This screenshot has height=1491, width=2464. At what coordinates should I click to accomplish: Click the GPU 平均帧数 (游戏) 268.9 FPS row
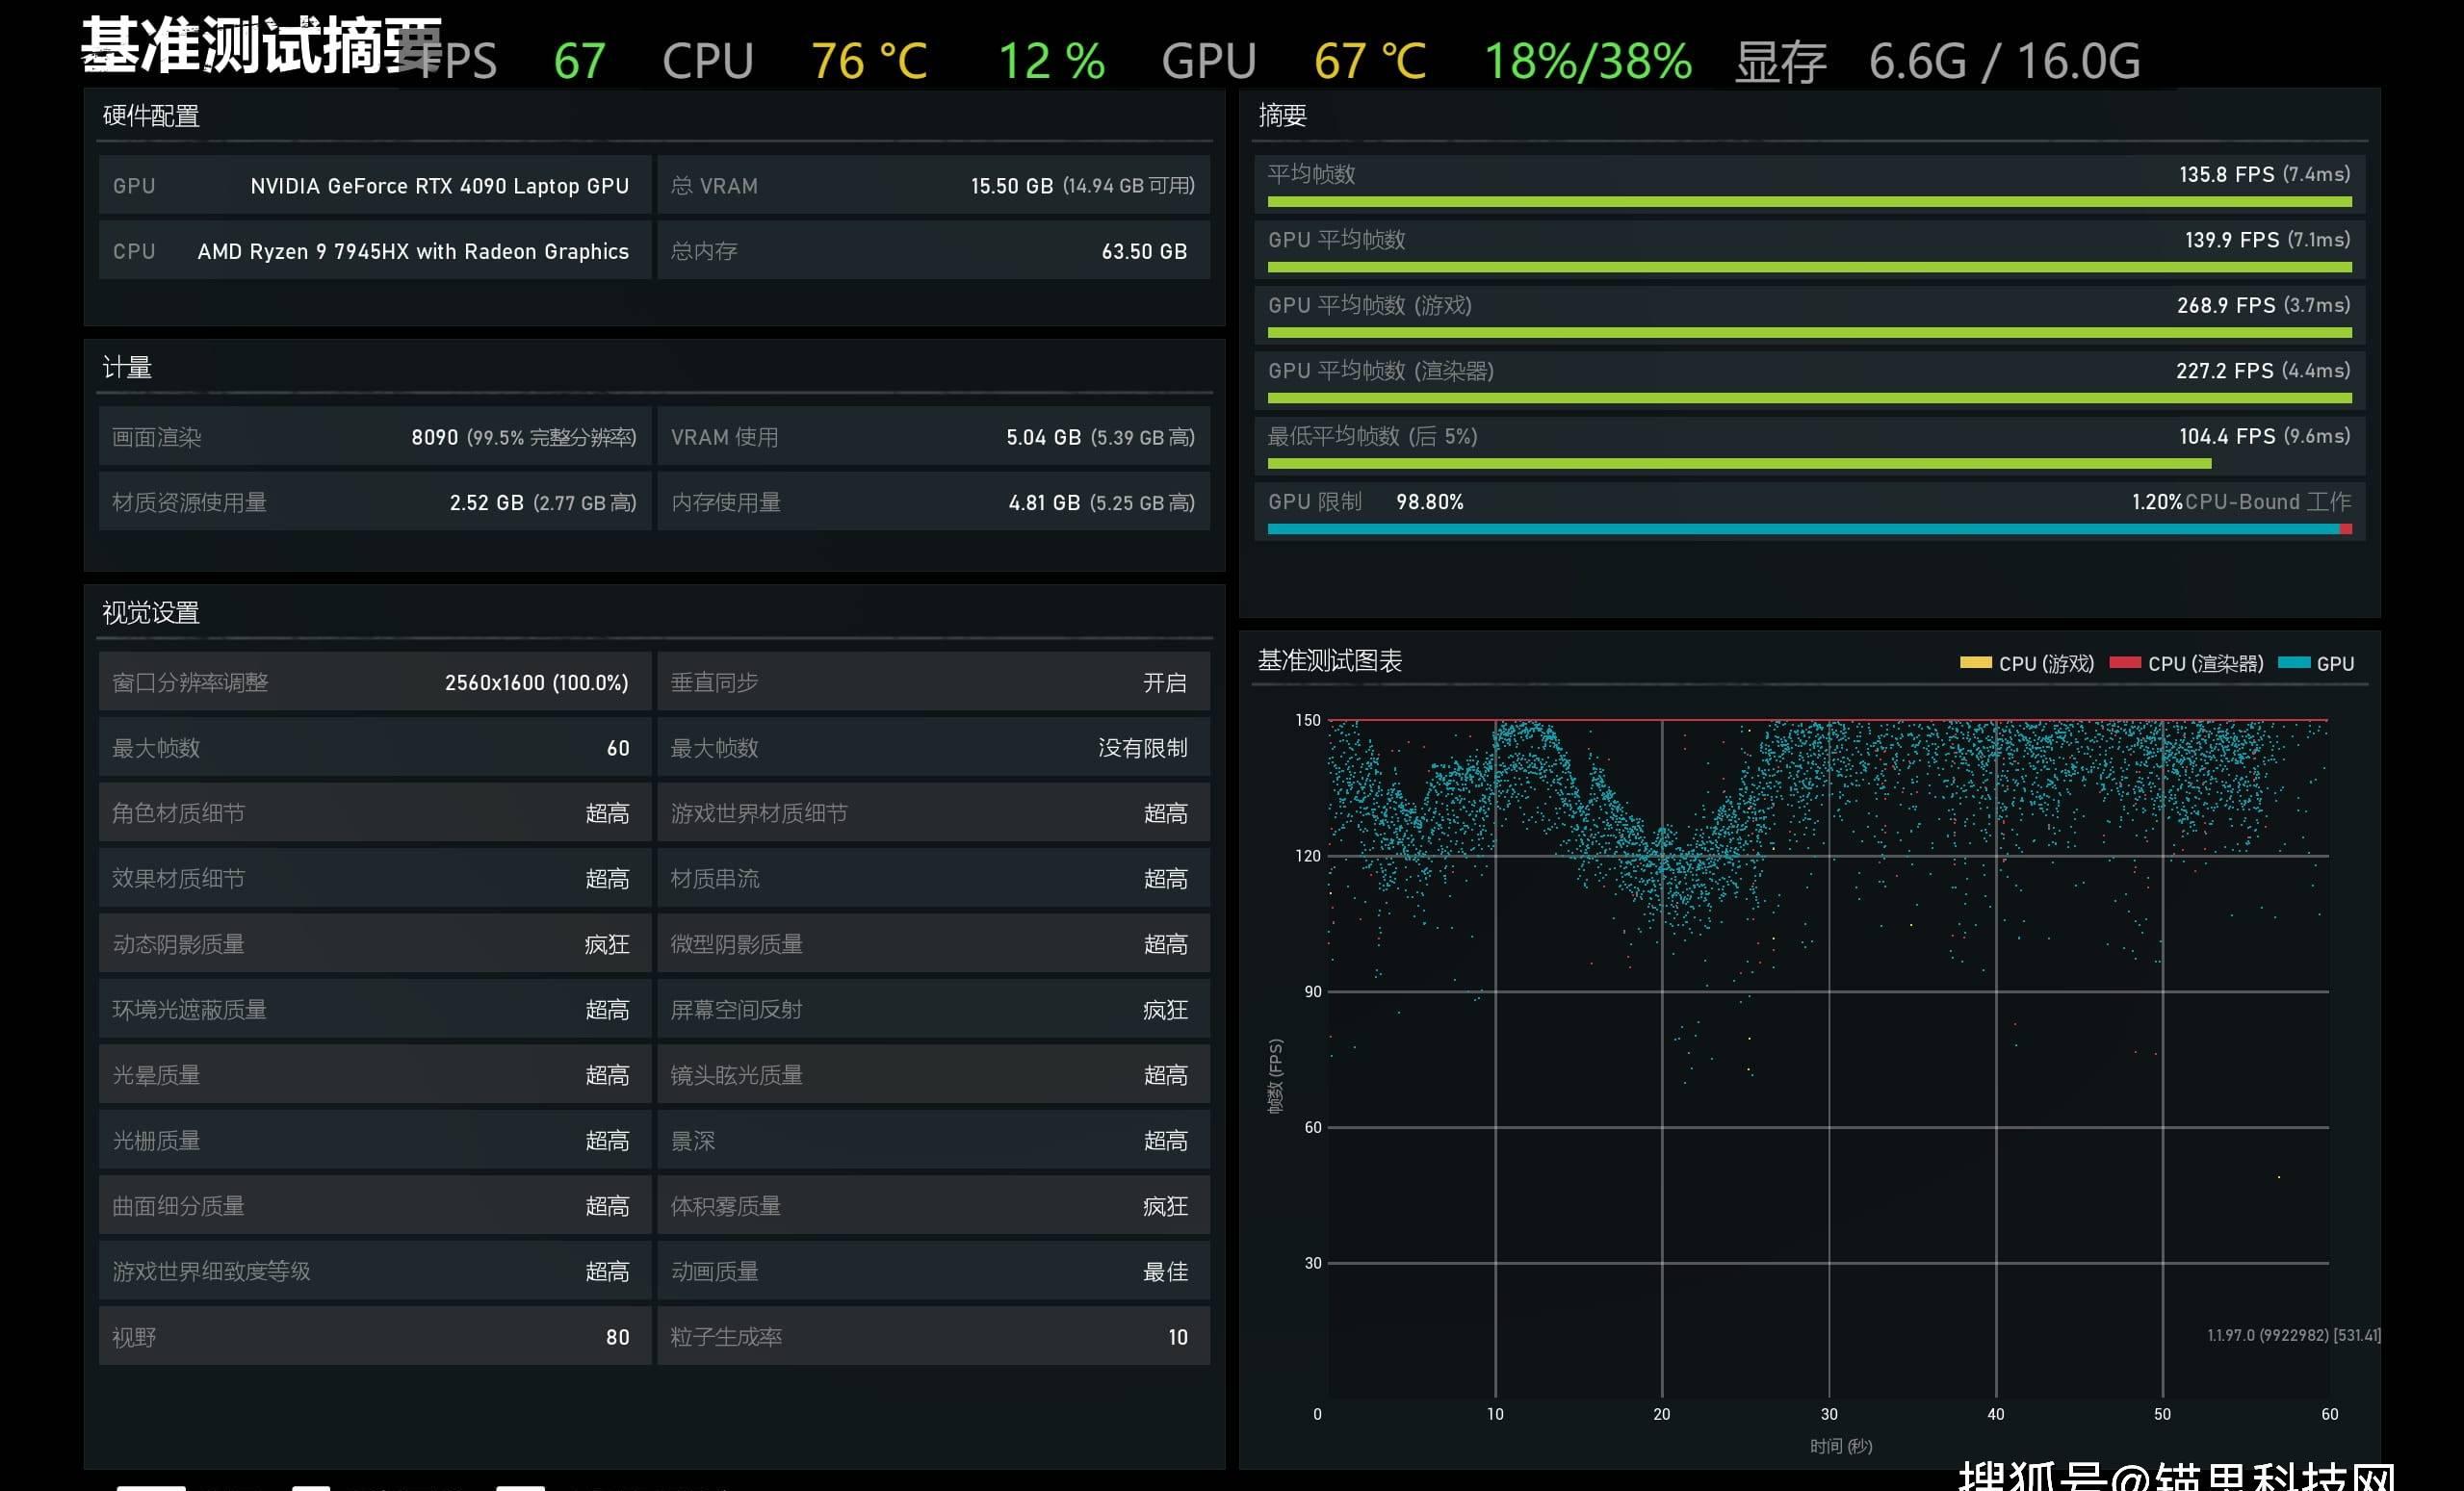point(1809,314)
